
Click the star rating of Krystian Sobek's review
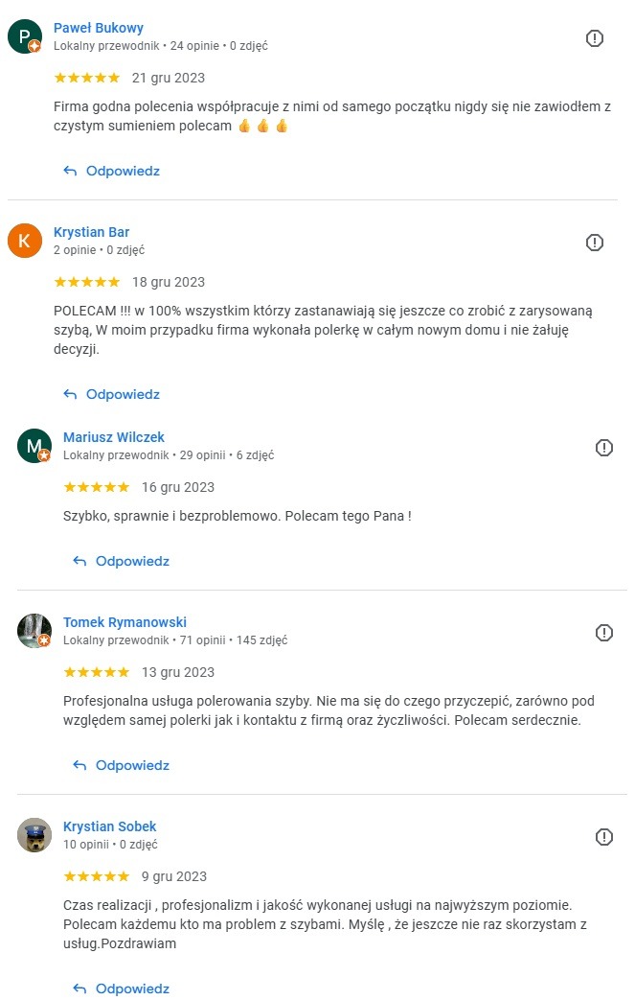(x=96, y=875)
